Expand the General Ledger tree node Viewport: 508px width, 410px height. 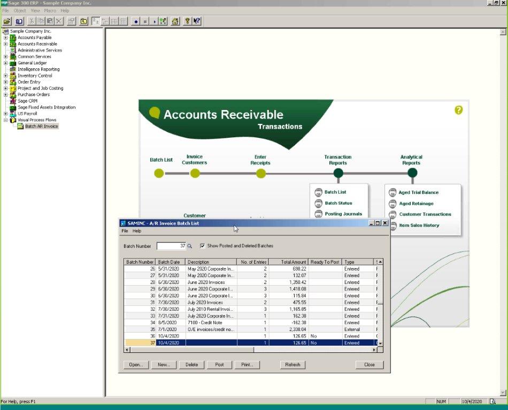click(6, 63)
